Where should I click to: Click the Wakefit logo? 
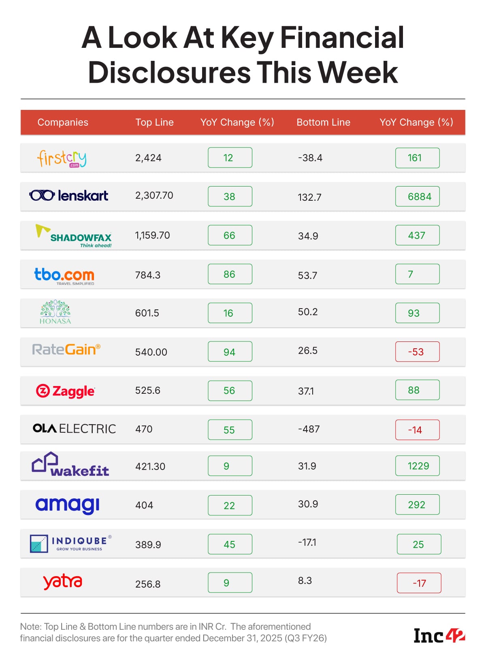pyautogui.click(x=70, y=465)
